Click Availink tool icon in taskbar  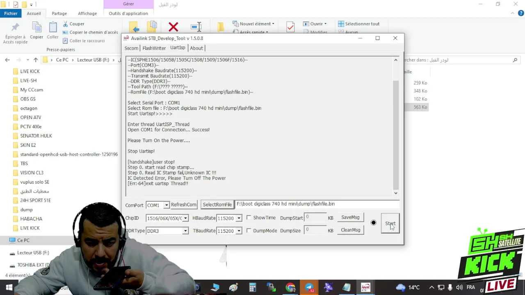[x=365, y=288]
